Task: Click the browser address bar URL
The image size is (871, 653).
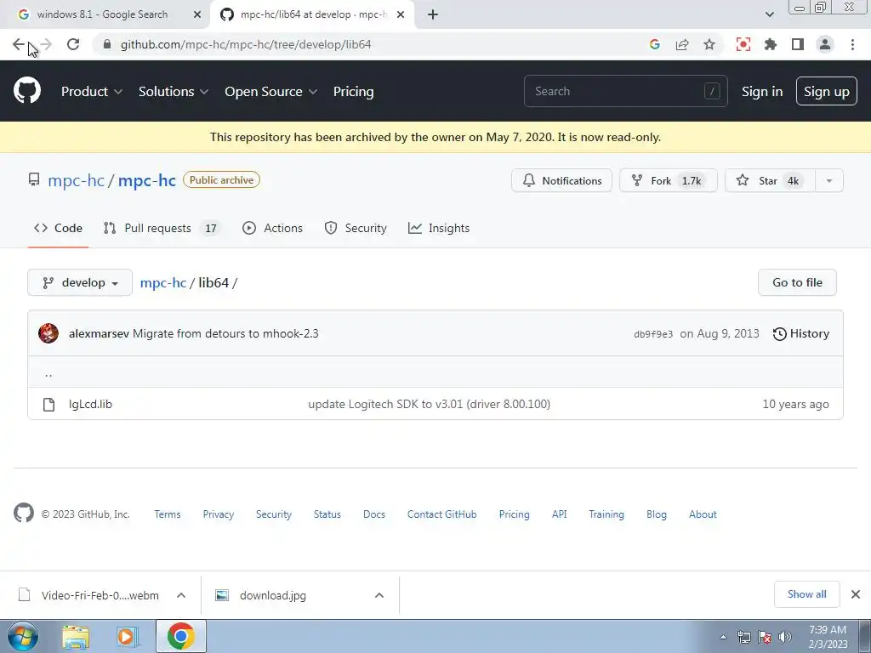Action: [x=246, y=44]
